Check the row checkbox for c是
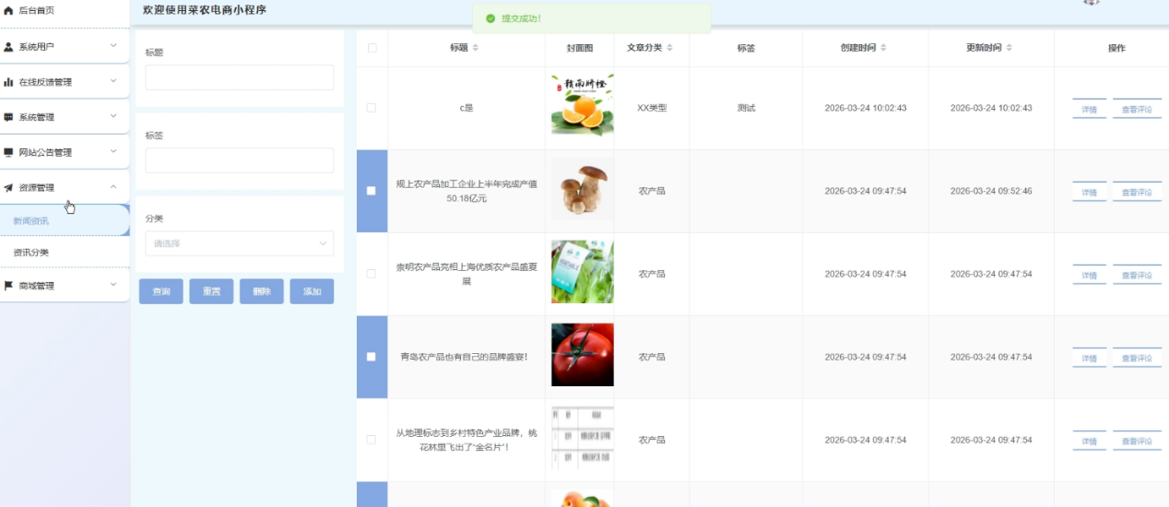The image size is (1169, 507). pyautogui.click(x=372, y=108)
